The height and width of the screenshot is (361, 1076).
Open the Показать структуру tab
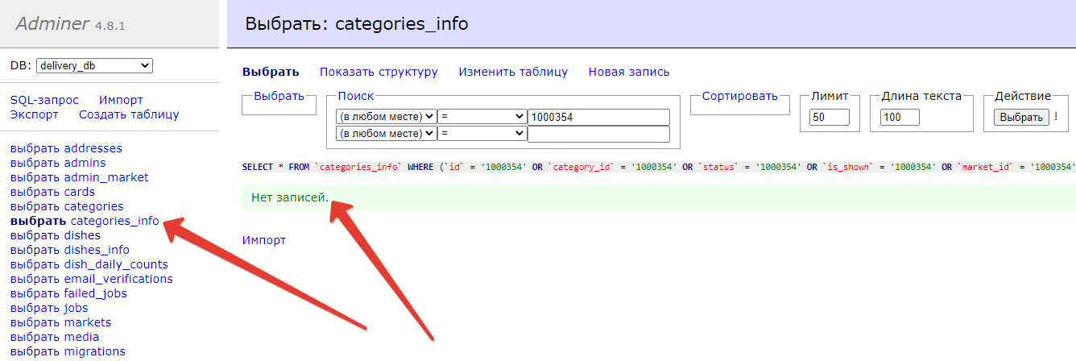[379, 72]
